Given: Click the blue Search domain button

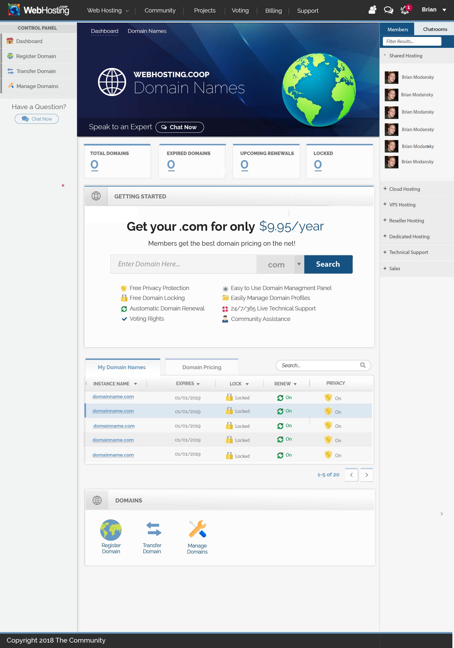Looking at the screenshot, I should click(x=328, y=264).
